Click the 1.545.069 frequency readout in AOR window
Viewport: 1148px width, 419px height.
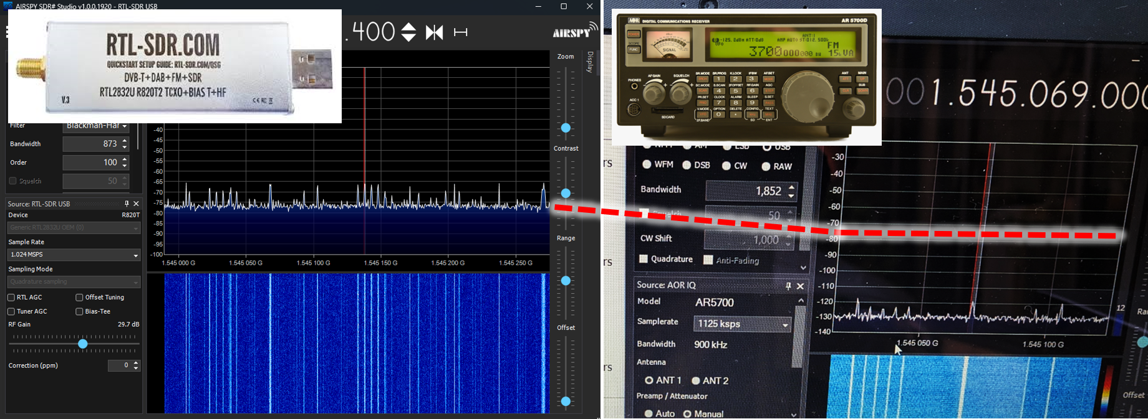click(1038, 95)
